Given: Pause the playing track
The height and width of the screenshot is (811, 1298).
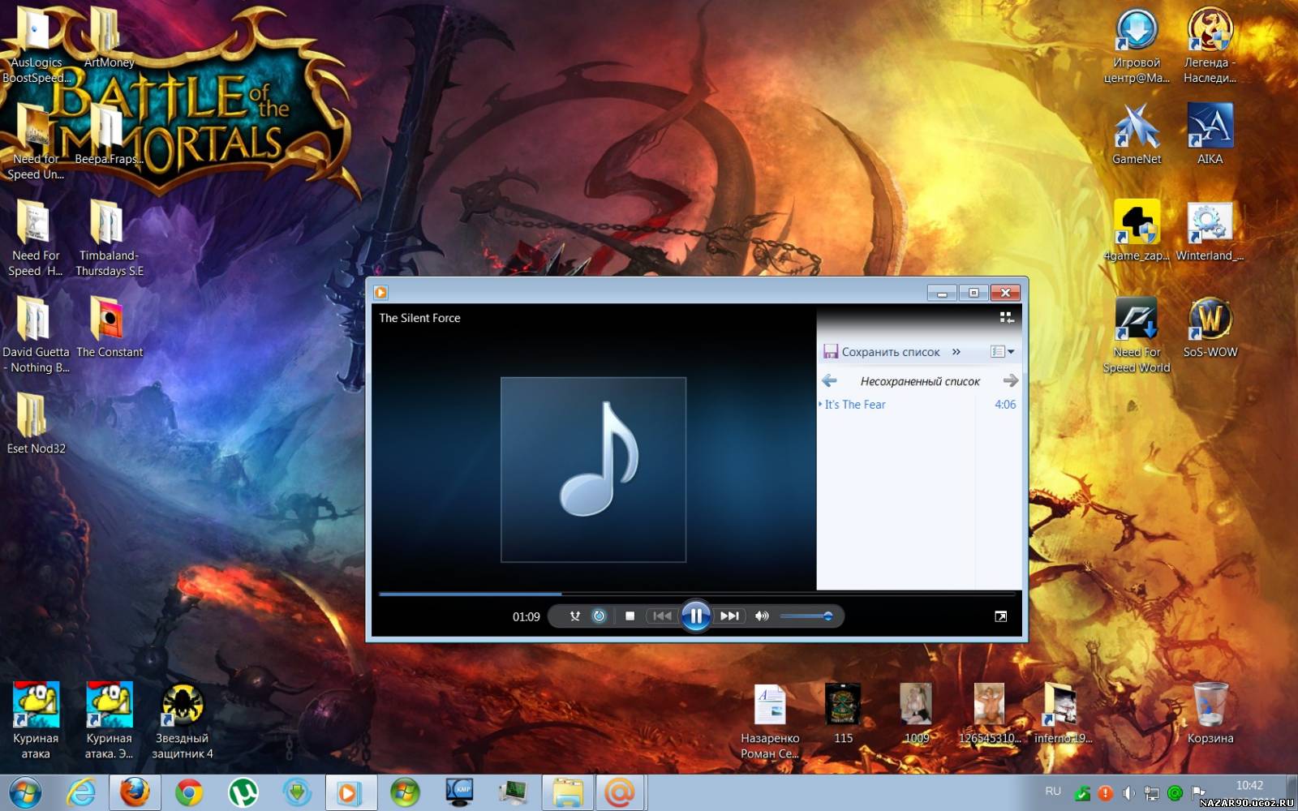Looking at the screenshot, I should 696,616.
